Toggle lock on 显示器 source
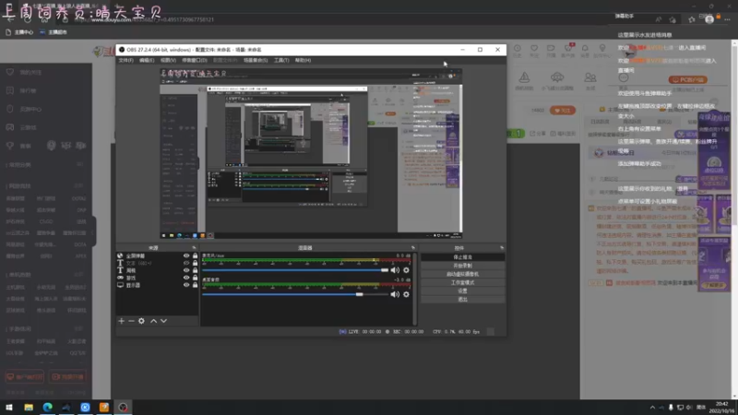 click(x=195, y=285)
